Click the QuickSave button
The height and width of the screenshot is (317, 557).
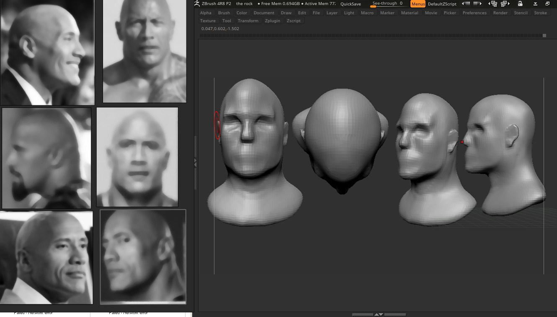pyautogui.click(x=351, y=4)
